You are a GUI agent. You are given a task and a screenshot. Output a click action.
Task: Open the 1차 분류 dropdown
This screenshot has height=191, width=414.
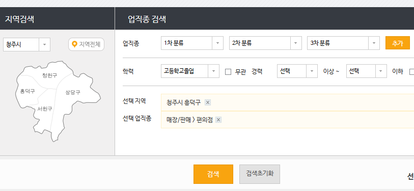coord(192,43)
